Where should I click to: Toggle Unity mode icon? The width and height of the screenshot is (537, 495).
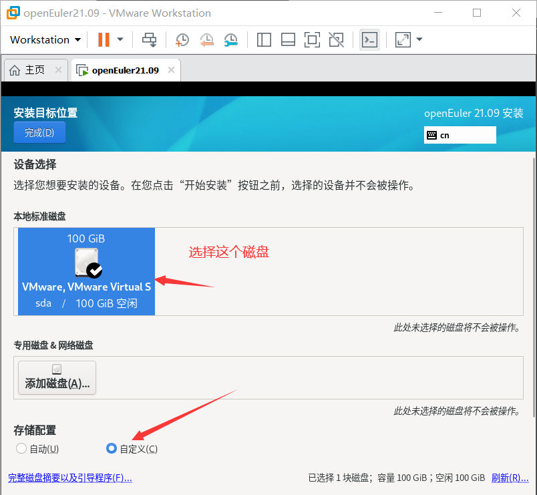click(337, 39)
